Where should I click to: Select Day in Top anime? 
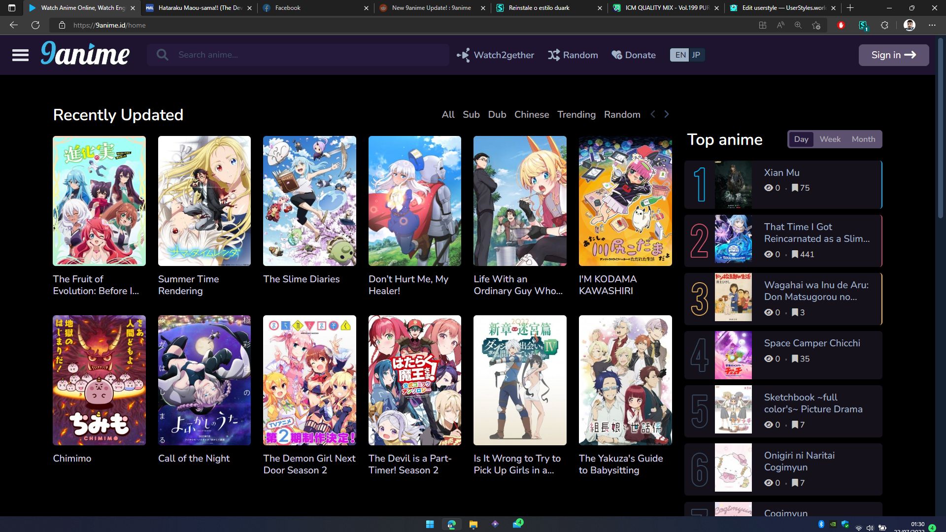pos(801,139)
